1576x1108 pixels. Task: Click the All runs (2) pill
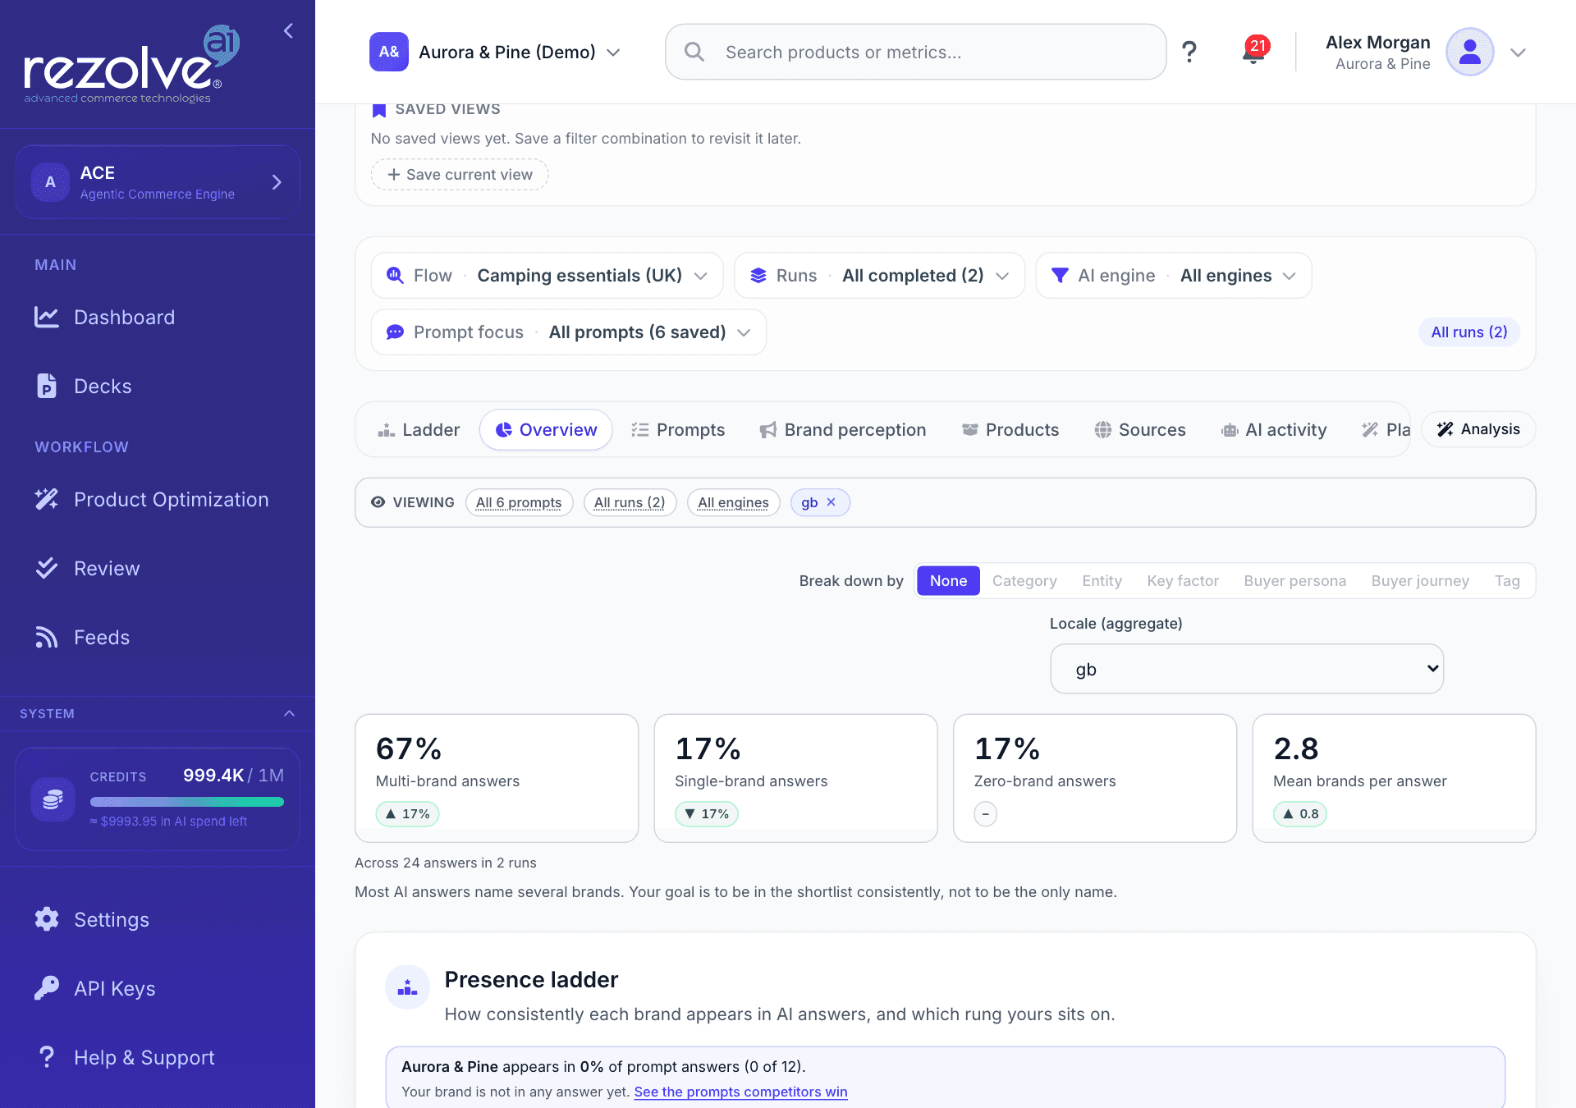click(x=1469, y=332)
